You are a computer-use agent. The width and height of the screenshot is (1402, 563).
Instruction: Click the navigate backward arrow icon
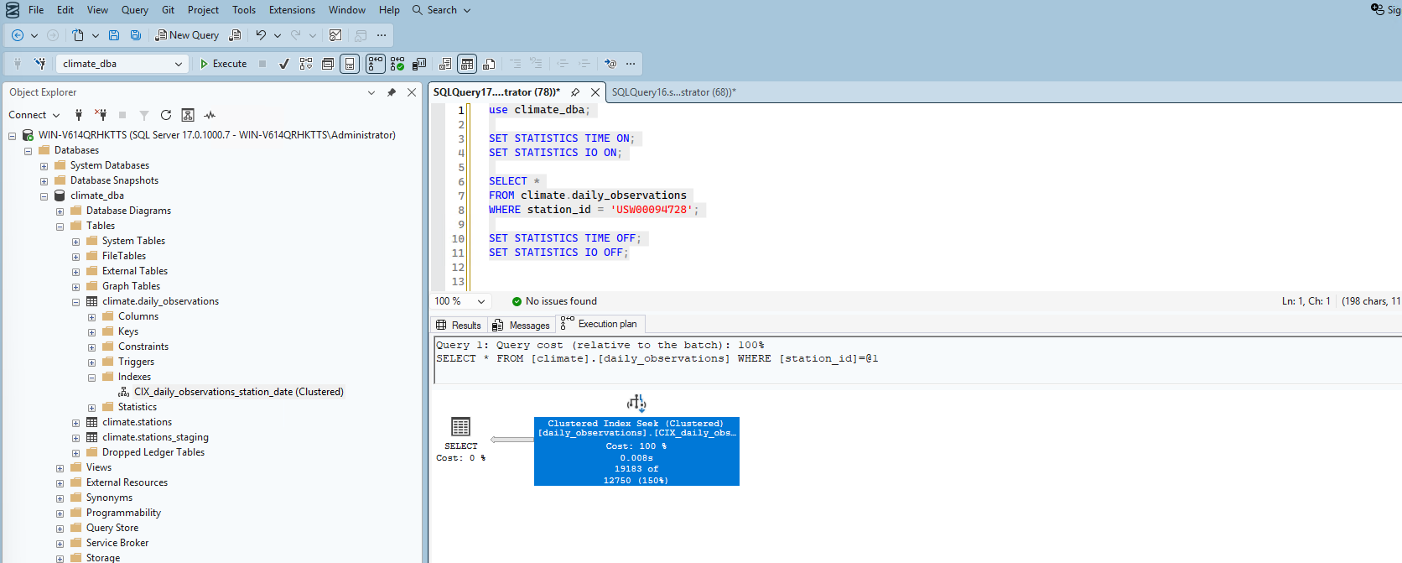click(17, 35)
